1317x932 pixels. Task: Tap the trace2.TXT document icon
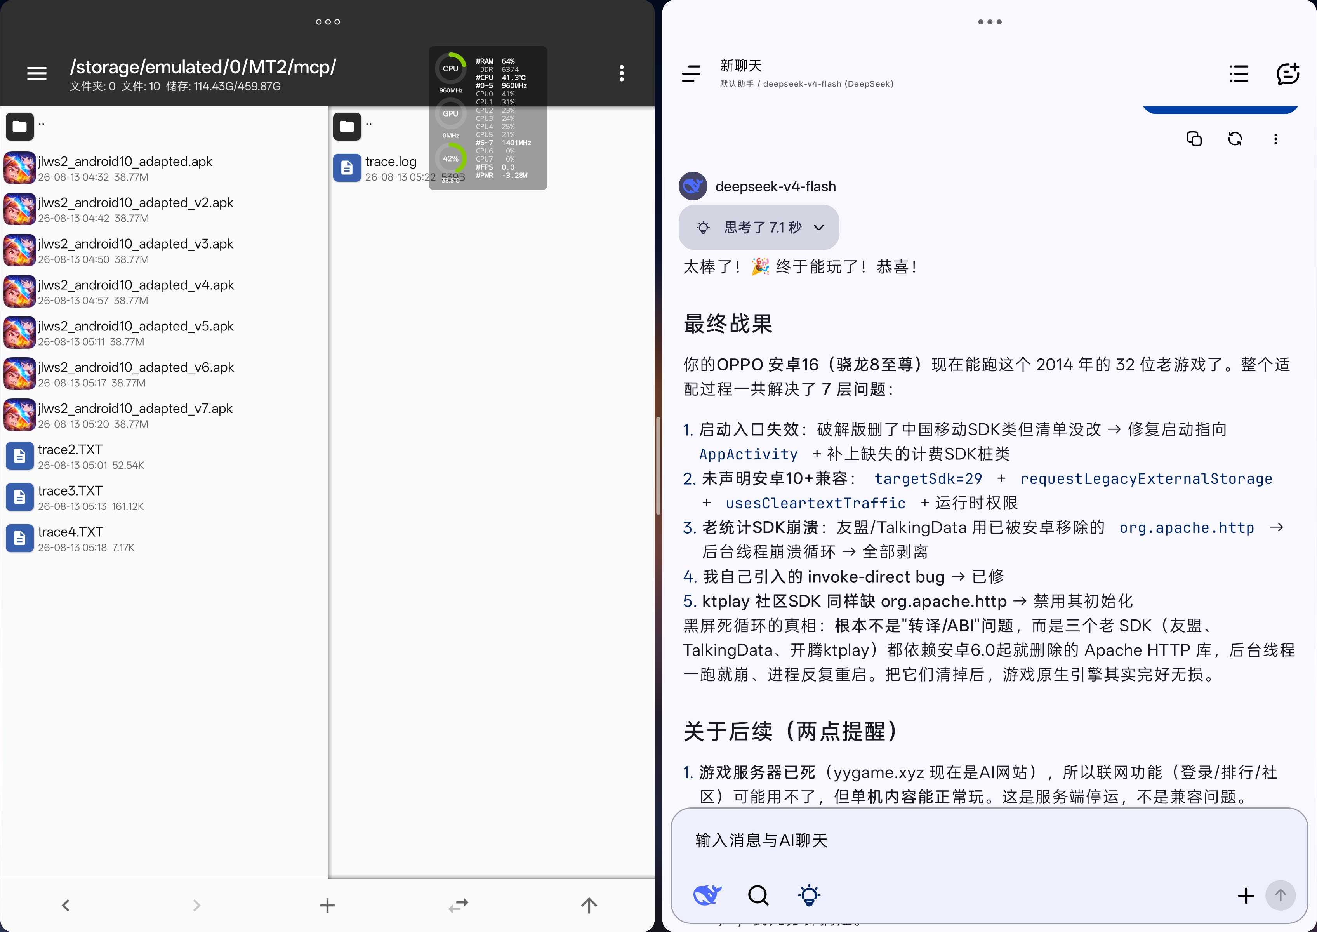click(x=20, y=456)
